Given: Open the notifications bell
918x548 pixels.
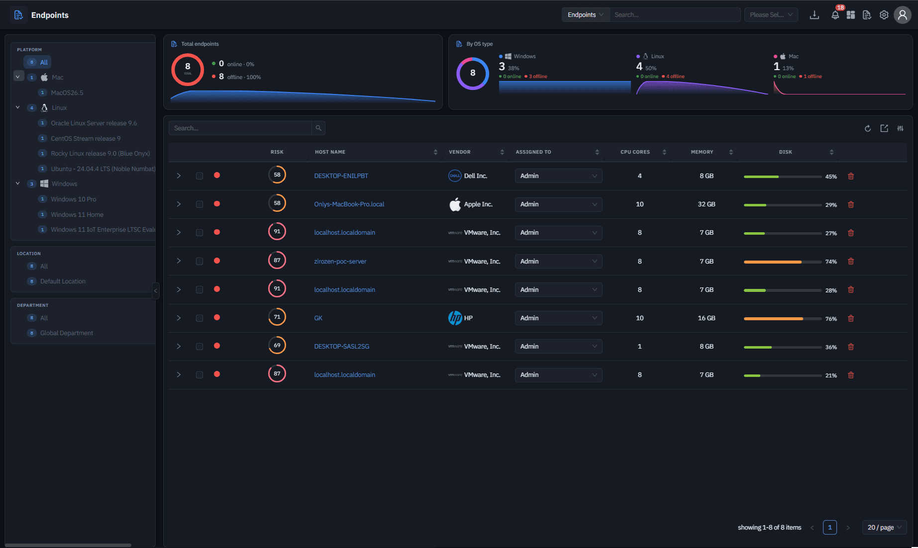Looking at the screenshot, I should pos(835,15).
